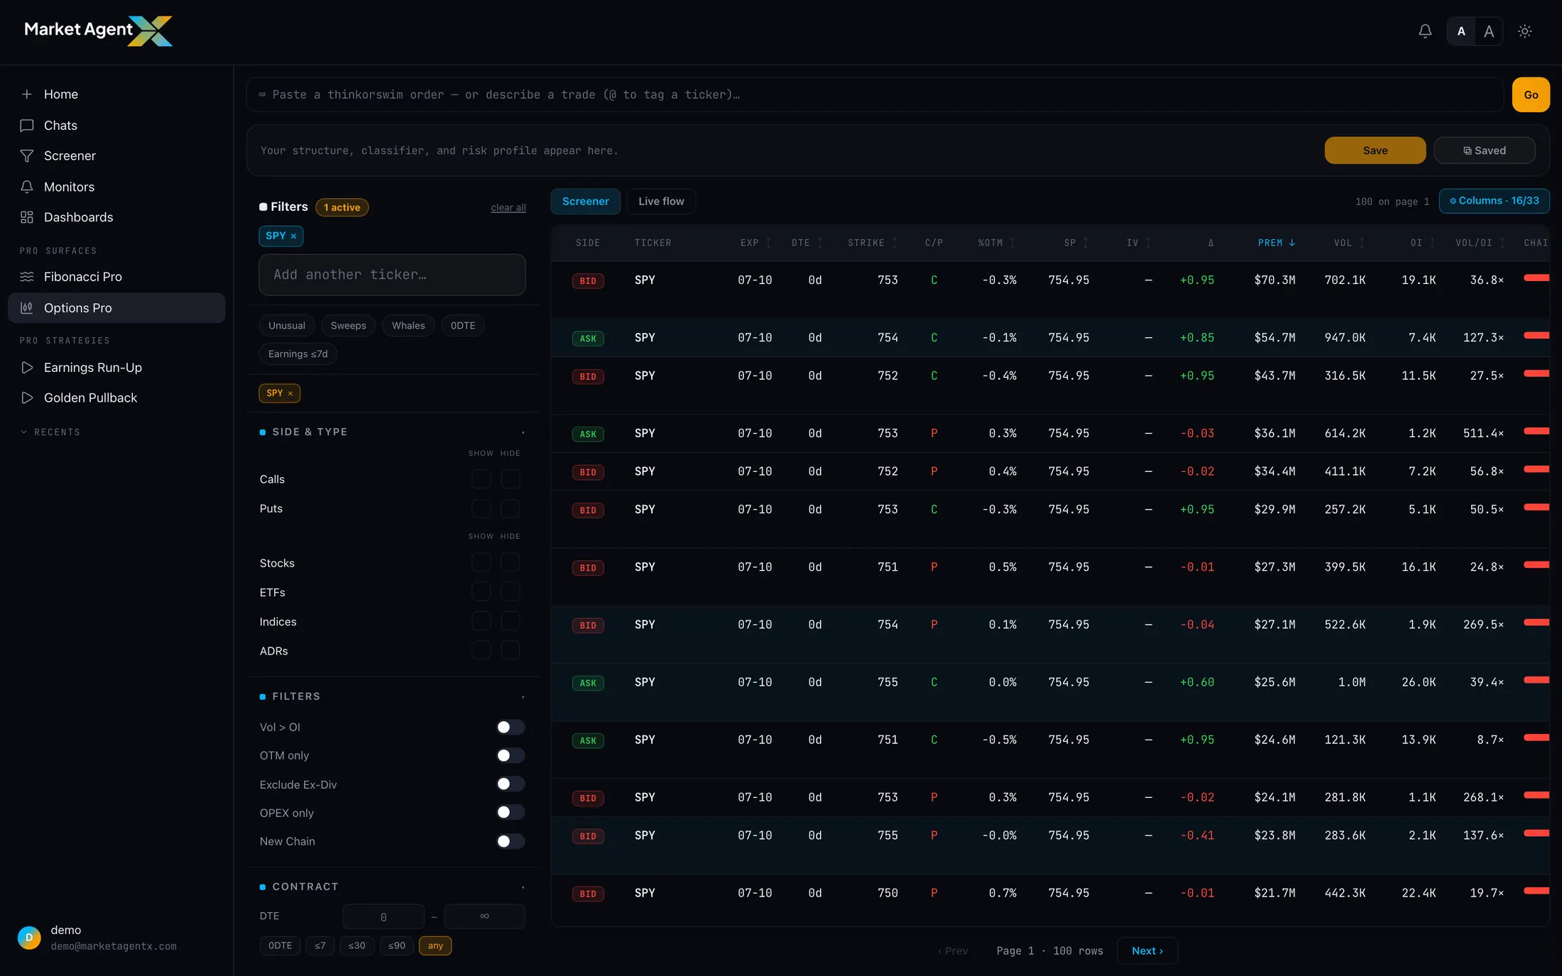Select the Screener tab

(x=585, y=202)
